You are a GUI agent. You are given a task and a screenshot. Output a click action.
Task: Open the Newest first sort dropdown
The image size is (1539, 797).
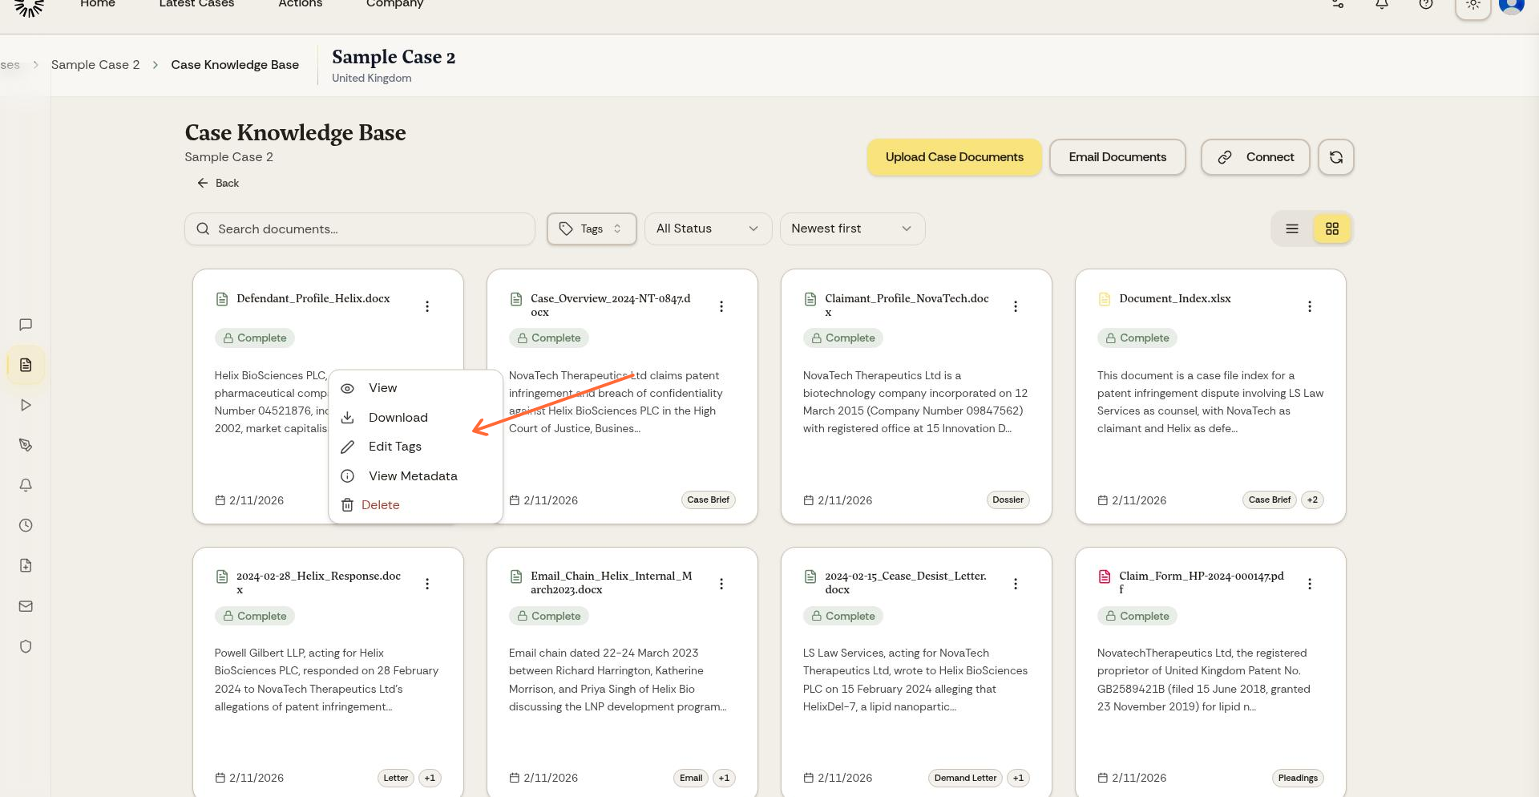click(x=851, y=229)
